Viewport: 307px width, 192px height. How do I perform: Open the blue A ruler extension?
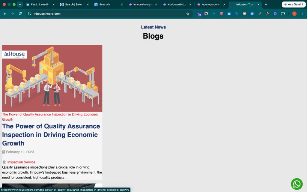[229, 14]
